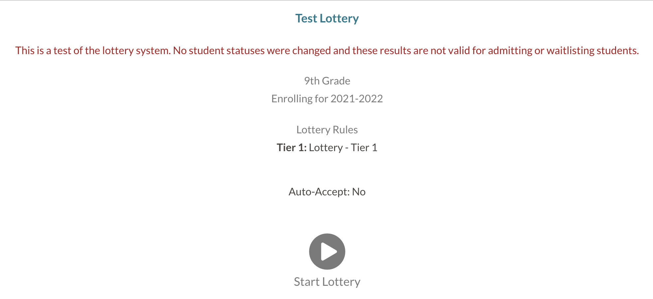Click the red test warning message

tap(327, 50)
